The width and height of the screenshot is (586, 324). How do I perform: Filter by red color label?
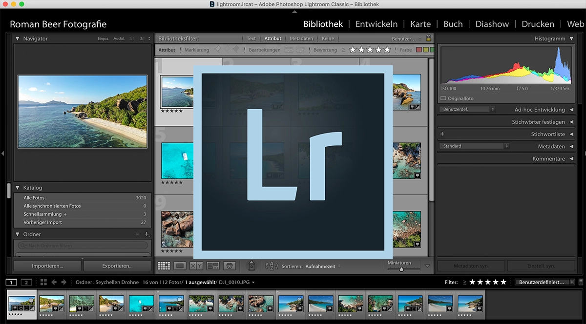[419, 50]
